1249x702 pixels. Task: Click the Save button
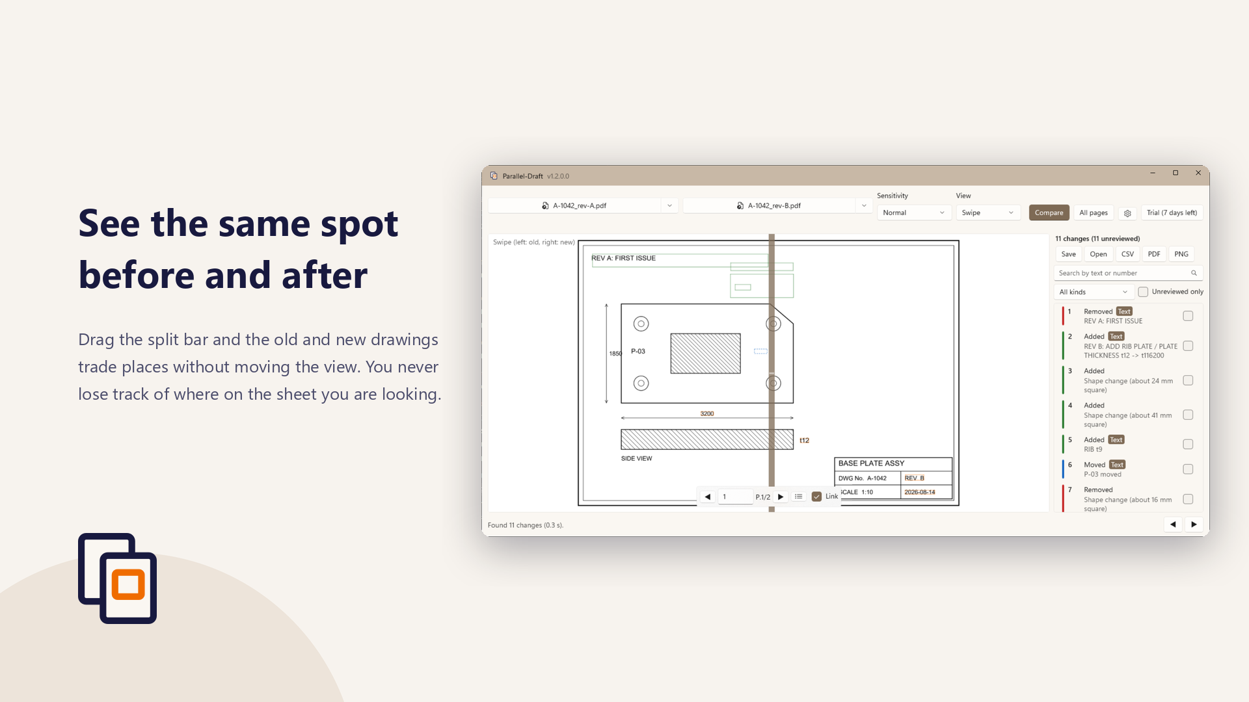tap(1068, 254)
